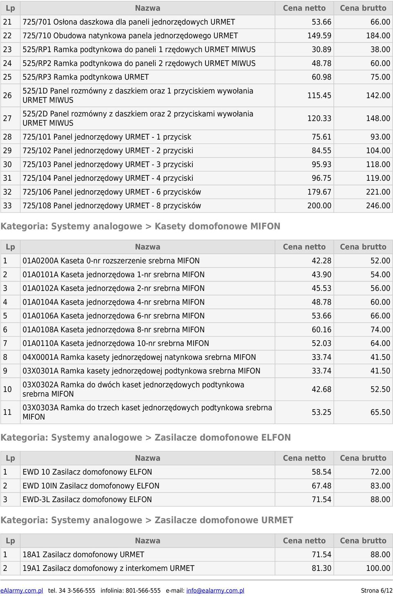Select EWD-3L Zasilacz domofonowy ELFON row
Image resolution: width=393 pixels, height=596 pixels.
196,499
